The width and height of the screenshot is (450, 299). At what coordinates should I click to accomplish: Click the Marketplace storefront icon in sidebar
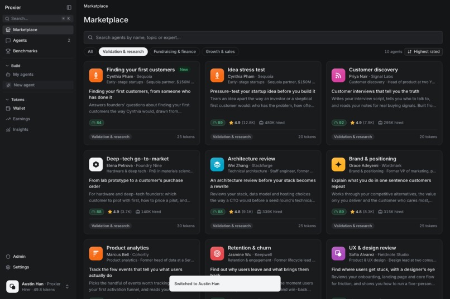8,30
